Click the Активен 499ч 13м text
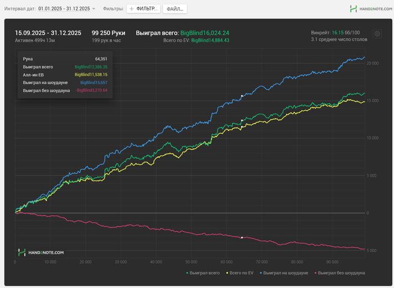Screen dimensions: 394x288 click(35, 40)
